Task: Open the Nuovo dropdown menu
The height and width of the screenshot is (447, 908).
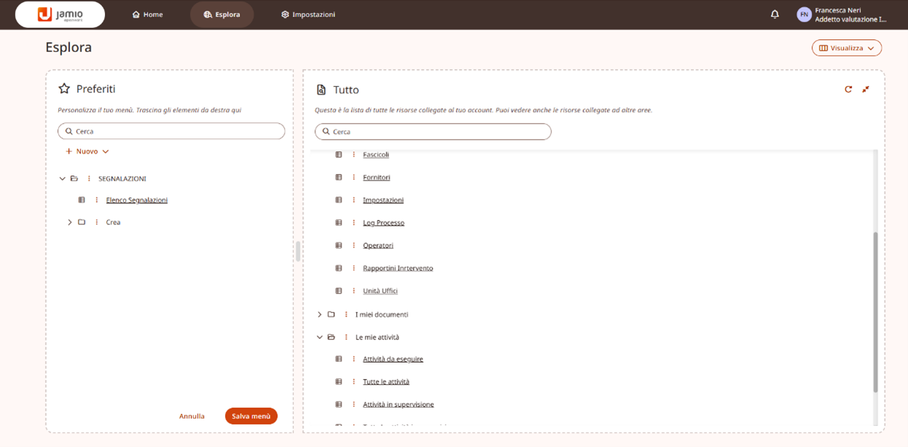Action: click(87, 151)
